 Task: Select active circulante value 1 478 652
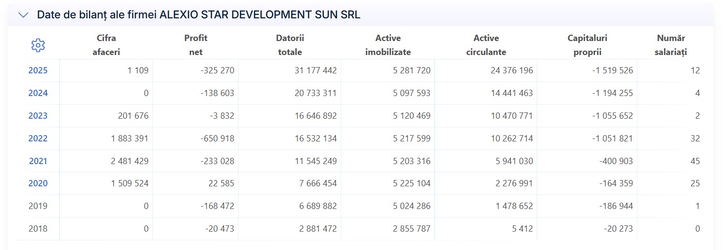click(x=514, y=206)
